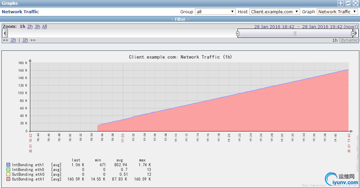Click the 180 K y-axis label
The image size is (360, 188).
coord(23,63)
